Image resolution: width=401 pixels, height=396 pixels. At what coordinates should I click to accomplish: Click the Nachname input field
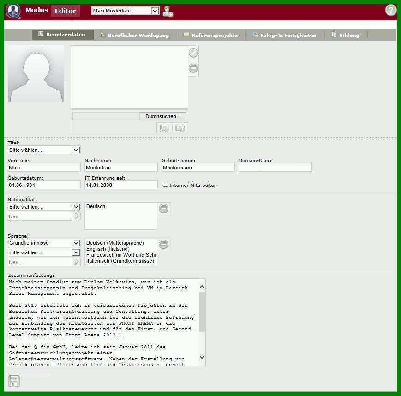click(121, 168)
